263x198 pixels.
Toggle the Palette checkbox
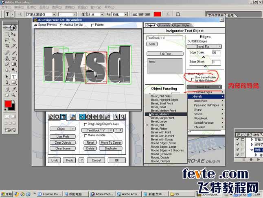click(x=92, y=25)
